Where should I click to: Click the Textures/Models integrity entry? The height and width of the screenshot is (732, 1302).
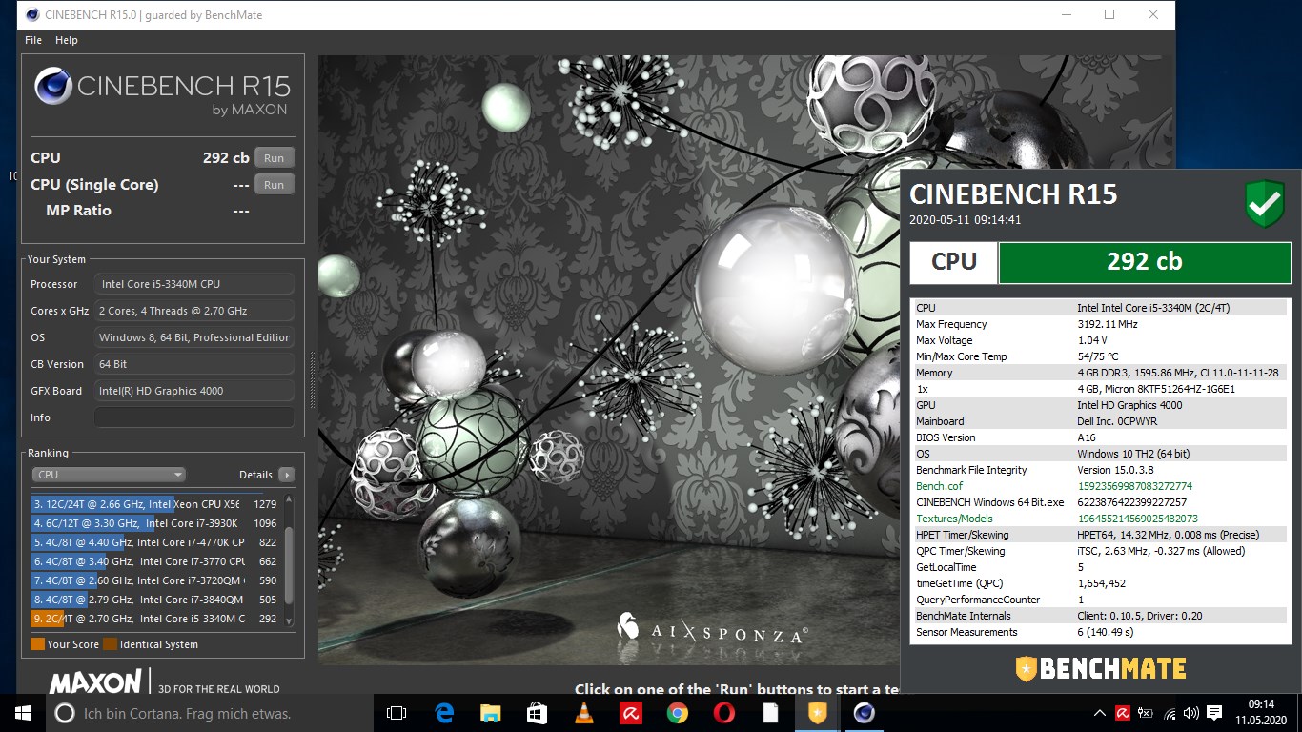click(1101, 518)
